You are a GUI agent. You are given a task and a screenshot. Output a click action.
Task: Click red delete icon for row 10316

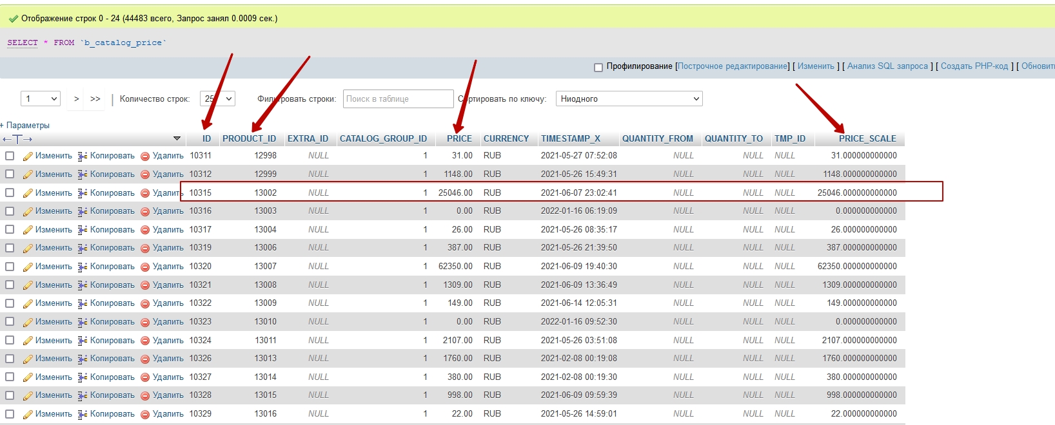tap(145, 211)
